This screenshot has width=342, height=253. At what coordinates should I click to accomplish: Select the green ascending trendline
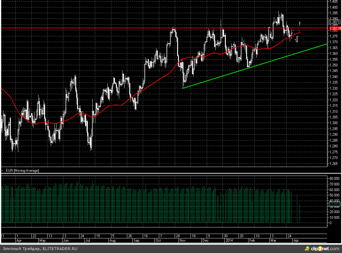click(x=254, y=67)
